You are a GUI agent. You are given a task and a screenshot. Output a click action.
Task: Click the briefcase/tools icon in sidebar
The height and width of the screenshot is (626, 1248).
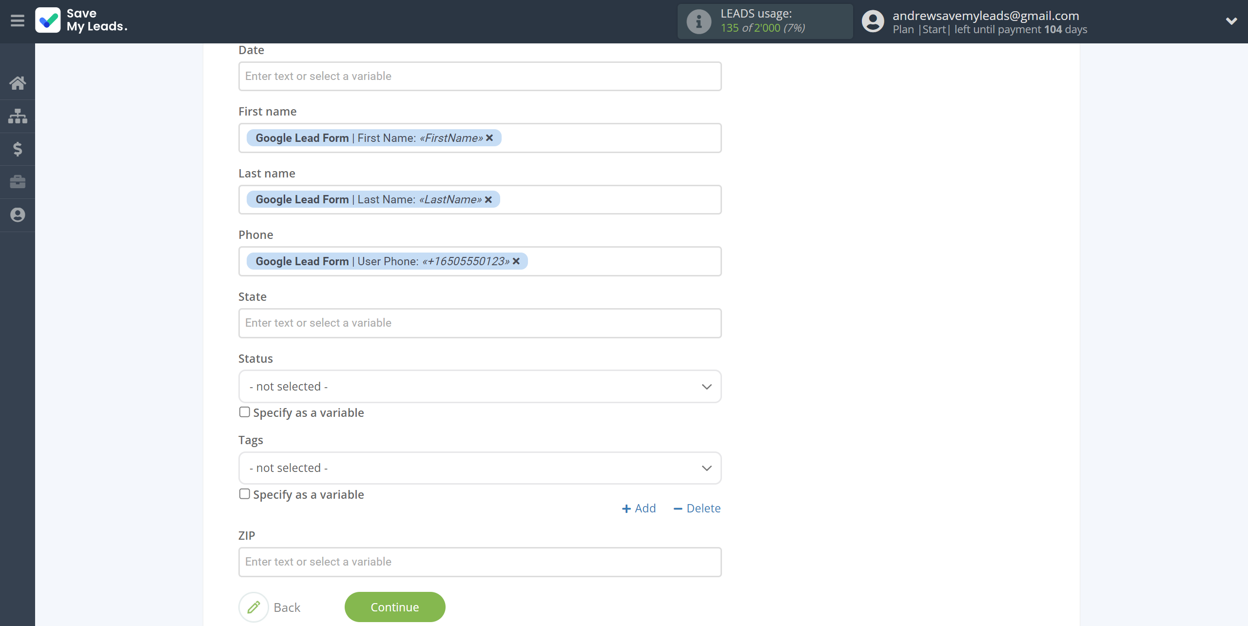(x=19, y=182)
